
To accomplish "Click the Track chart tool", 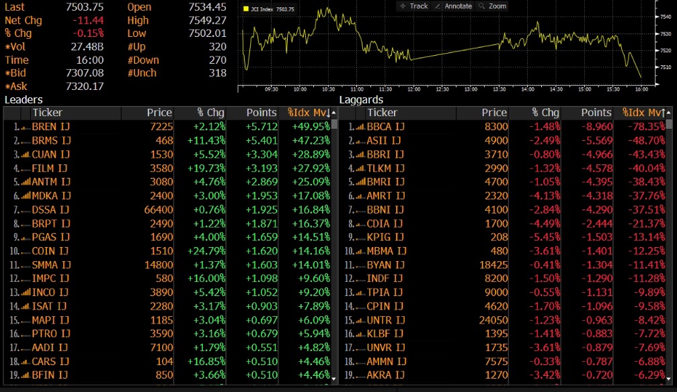I will coord(413,6).
